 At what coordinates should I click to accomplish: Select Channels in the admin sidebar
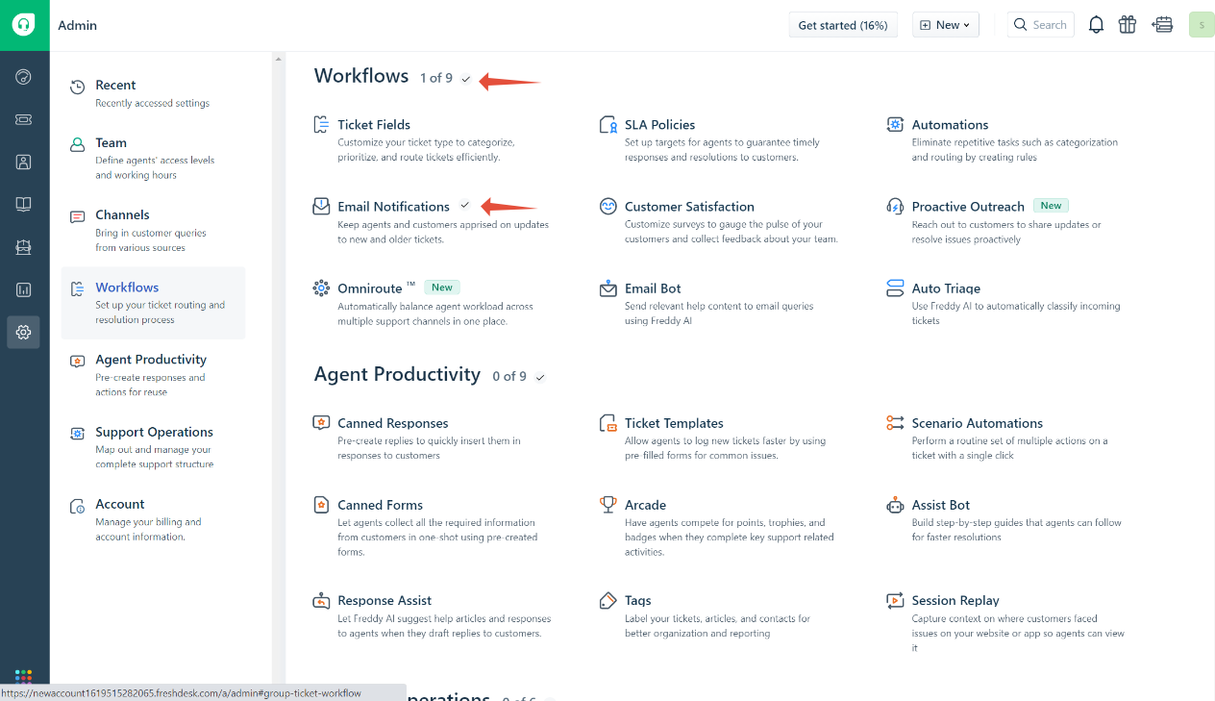coord(154,231)
